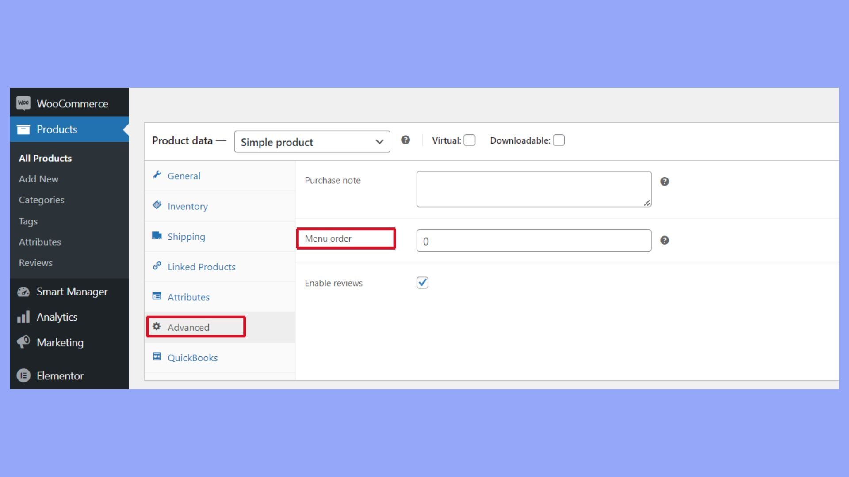Select the Products icon in the sidebar
This screenshot has height=477, width=849.
23,129
